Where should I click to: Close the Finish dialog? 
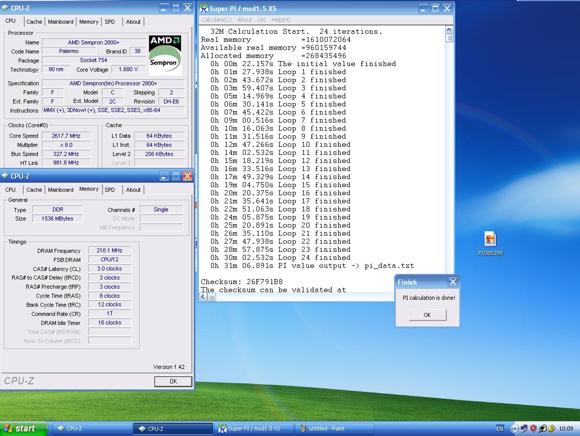coord(453,282)
